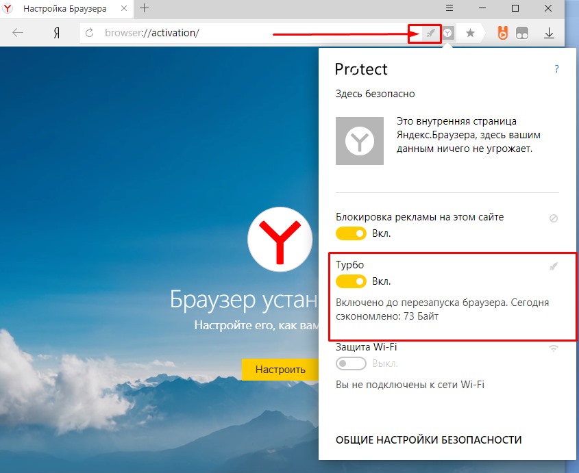Click the Turbo rocket icon in address bar

pyautogui.click(x=430, y=34)
